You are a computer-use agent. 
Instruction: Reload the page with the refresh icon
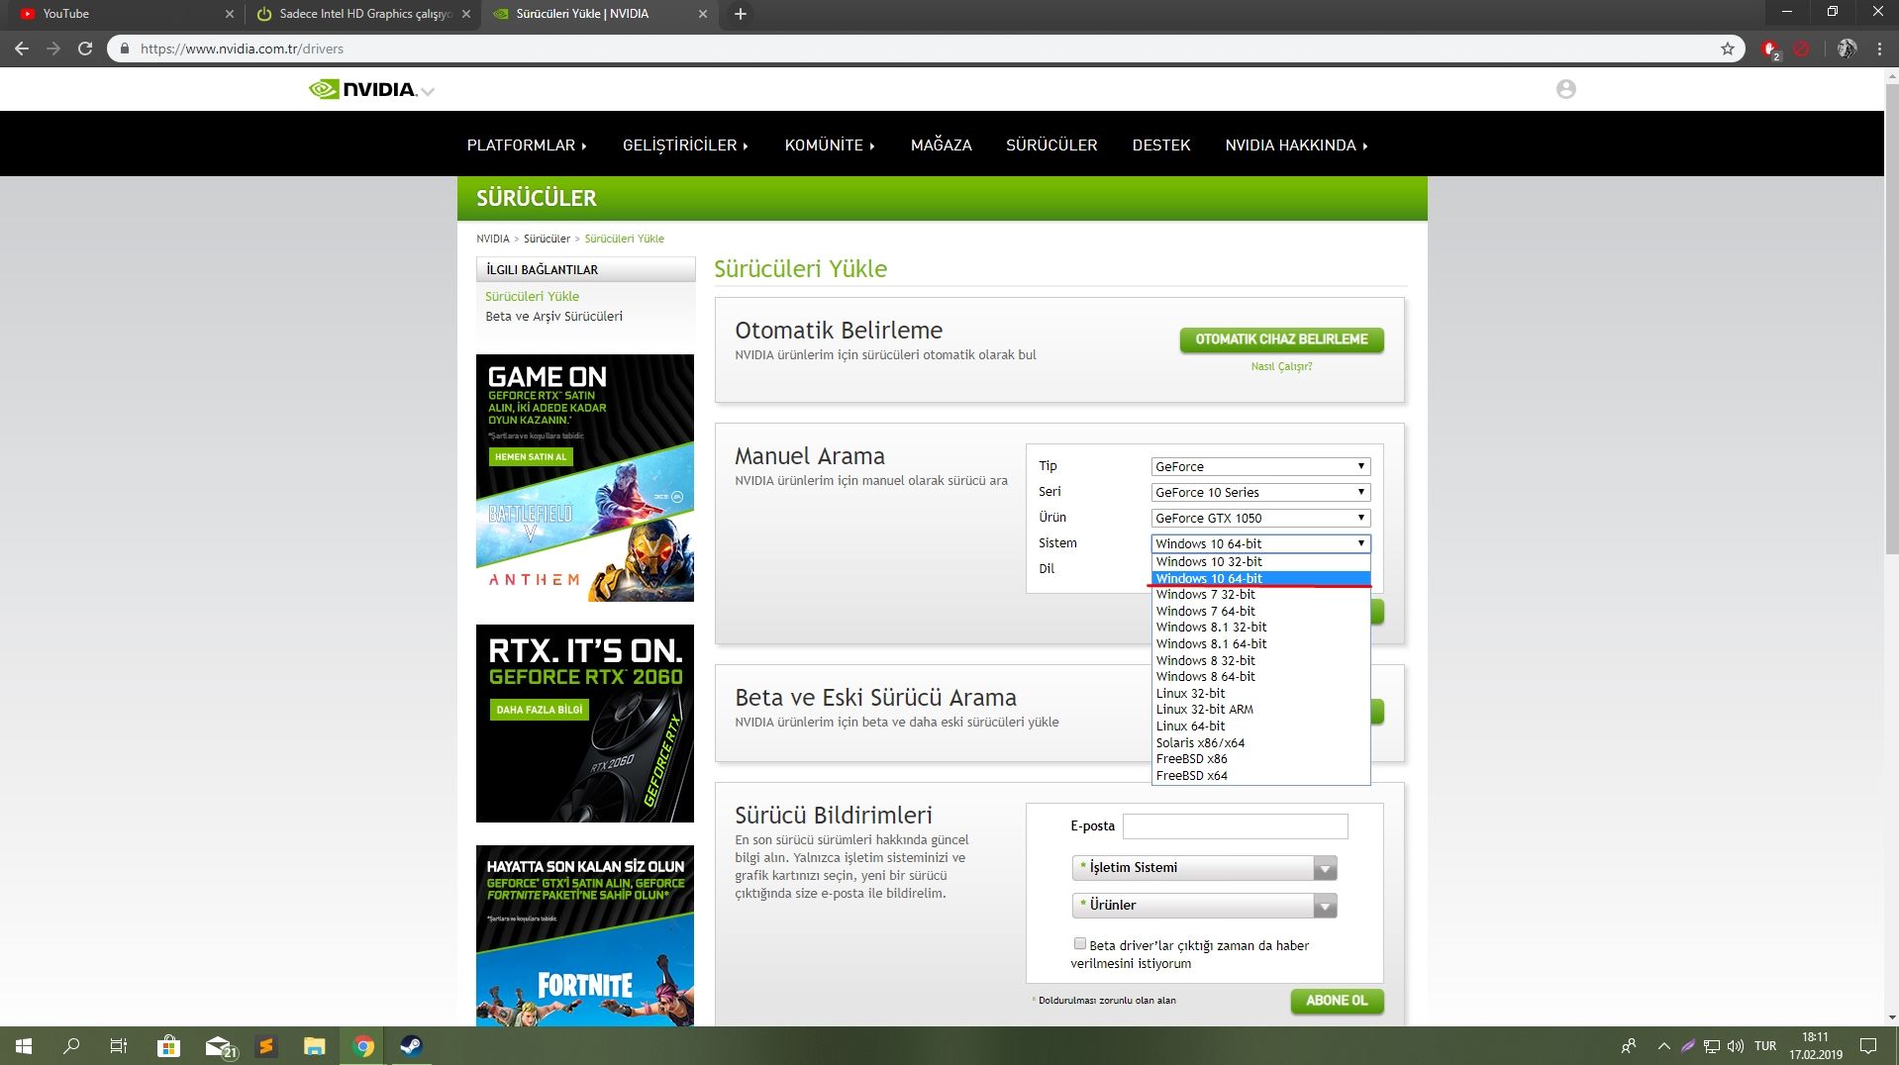pyautogui.click(x=85, y=48)
